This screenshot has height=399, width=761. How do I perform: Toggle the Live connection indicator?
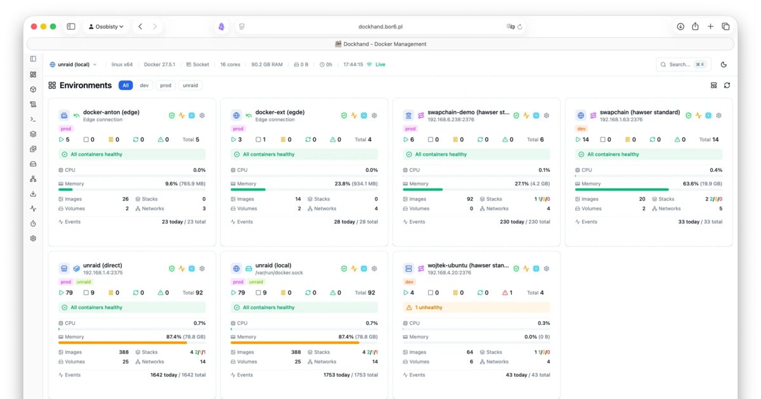[376, 65]
